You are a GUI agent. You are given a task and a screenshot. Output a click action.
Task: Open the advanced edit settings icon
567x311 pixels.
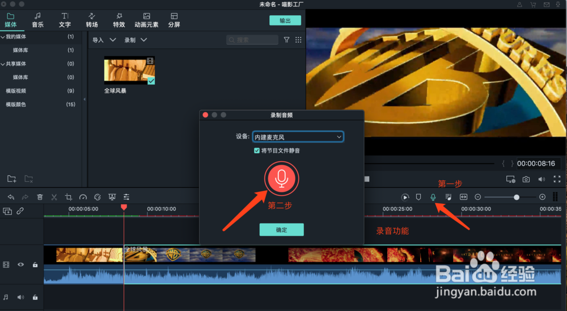tap(126, 197)
